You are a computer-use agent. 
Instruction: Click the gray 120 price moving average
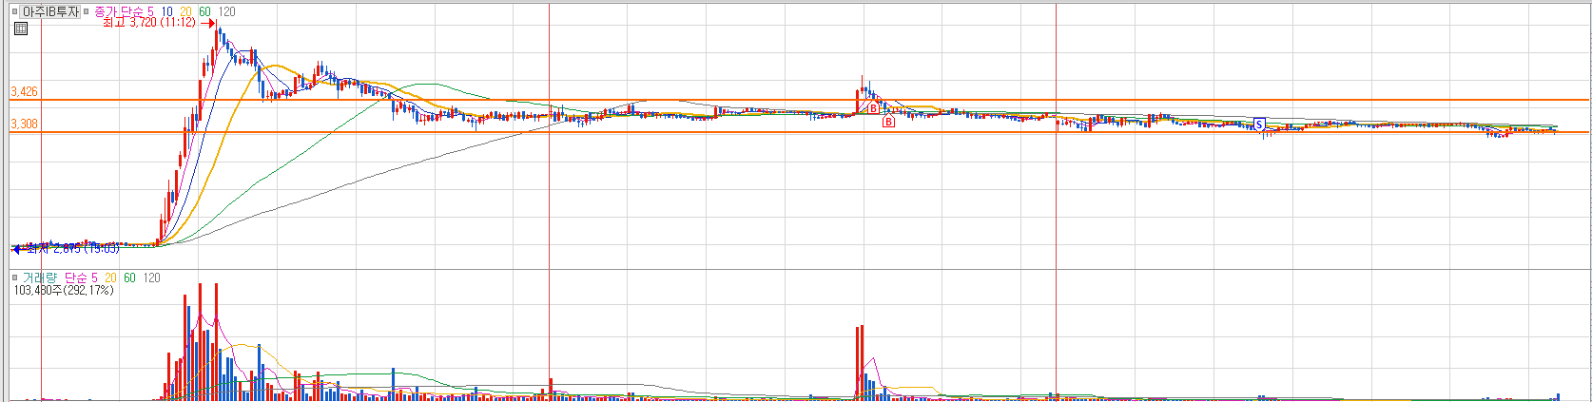click(226, 11)
